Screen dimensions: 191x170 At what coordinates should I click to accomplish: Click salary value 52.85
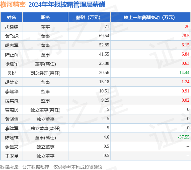(104, 45)
